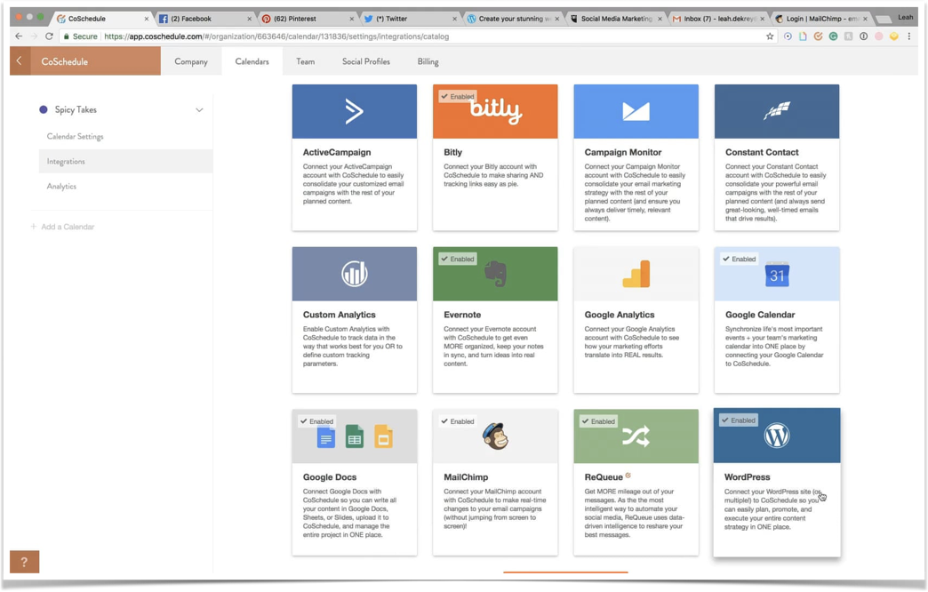Expand the Spicy Takes calendar chevron
Image resolution: width=928 pixels, height=592 pixels.
[x=199, y=110]
